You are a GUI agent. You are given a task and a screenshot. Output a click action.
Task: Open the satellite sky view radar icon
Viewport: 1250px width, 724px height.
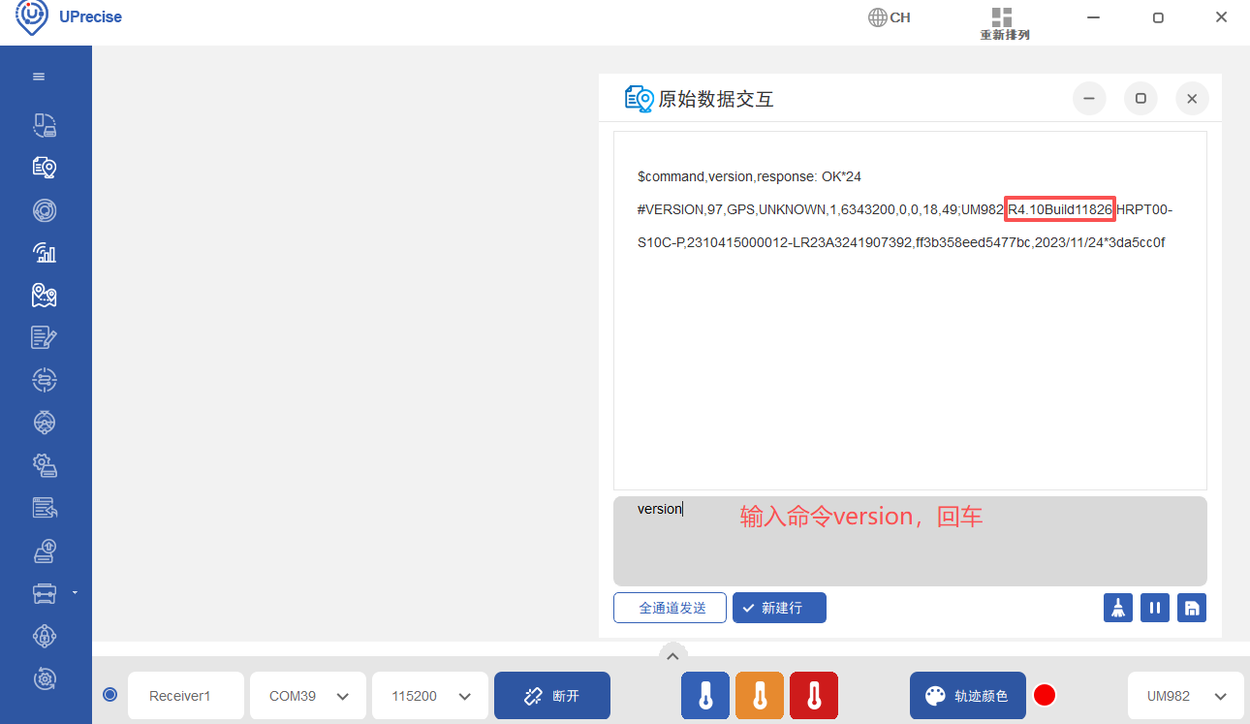click(45, 210)
